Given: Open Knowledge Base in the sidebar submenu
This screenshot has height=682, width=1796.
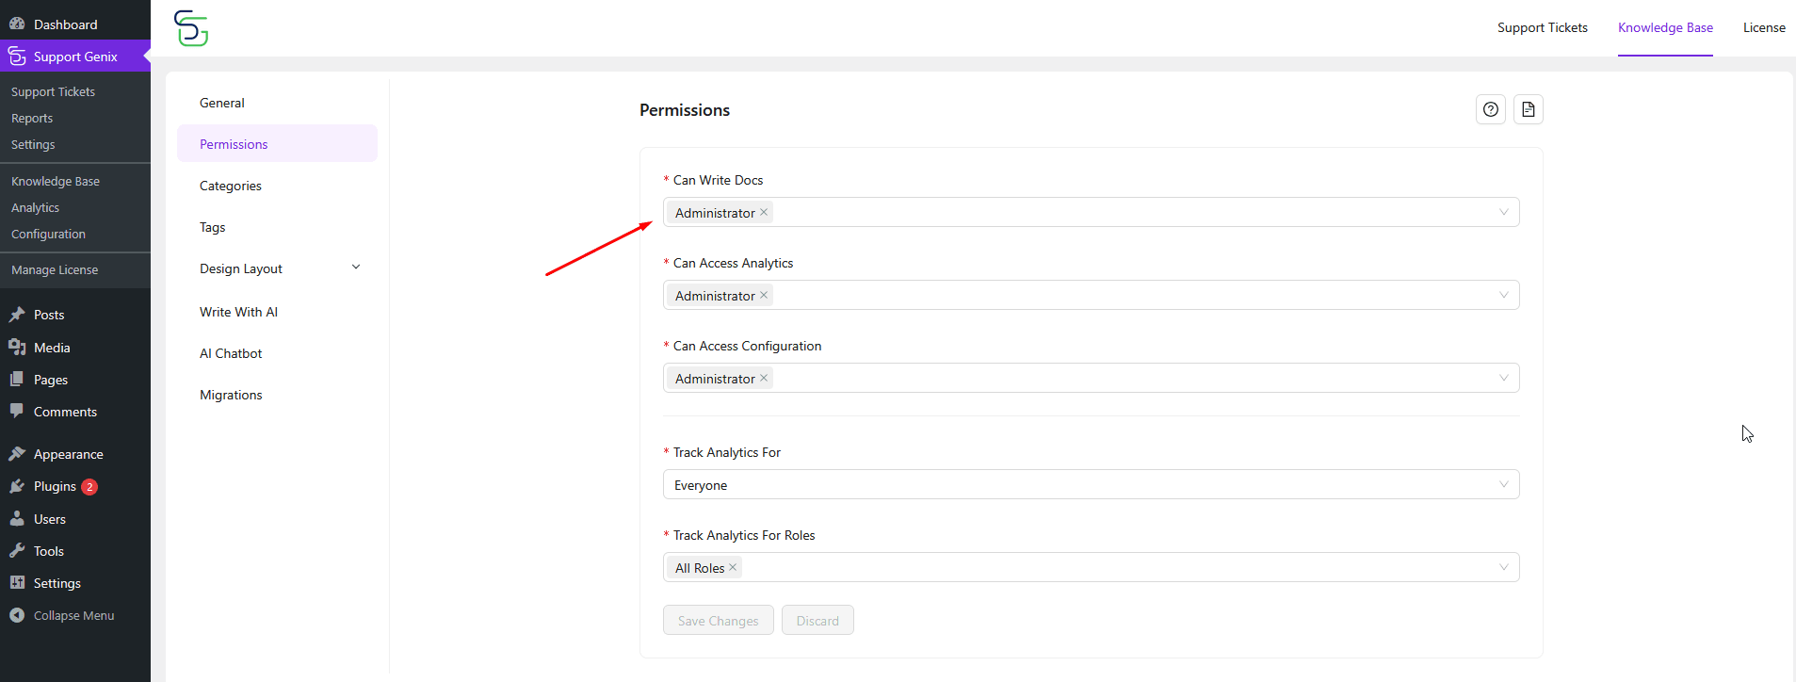Looking at the screenshot, I should pyautogui.click(x=56, y=181).
